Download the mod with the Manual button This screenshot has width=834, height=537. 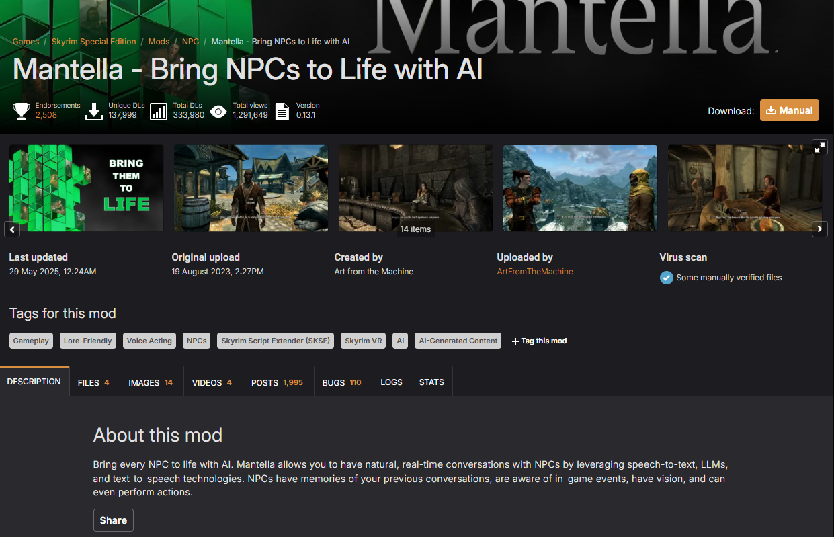tap(789, 110)
